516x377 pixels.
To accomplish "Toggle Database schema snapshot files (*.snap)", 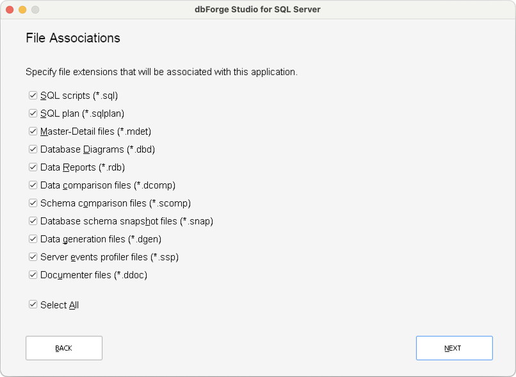I will click(33, 221).
